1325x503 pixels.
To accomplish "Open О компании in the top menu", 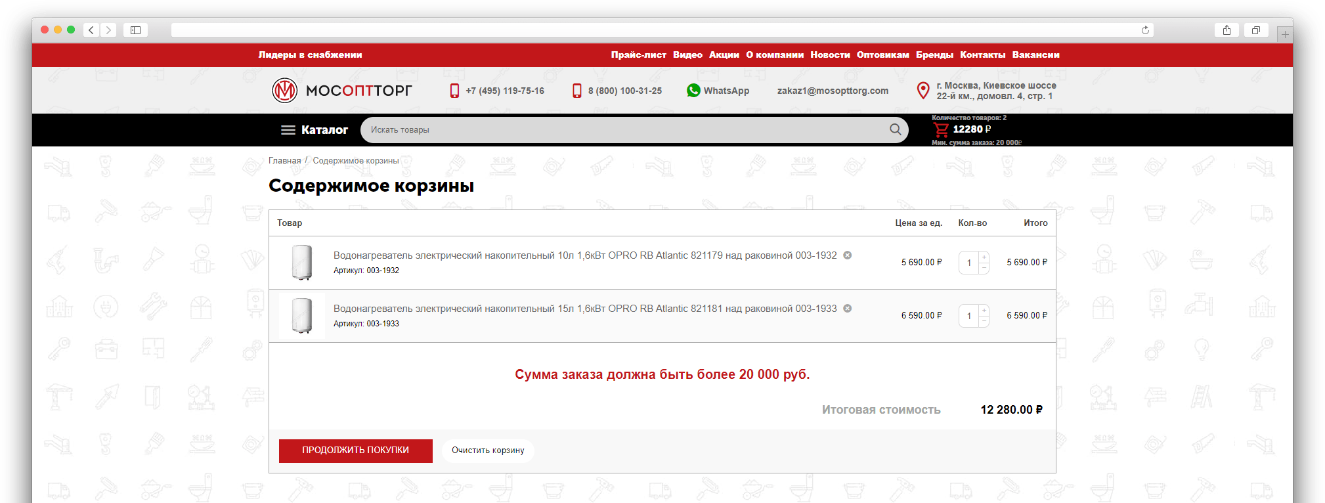I will point(775,55).
